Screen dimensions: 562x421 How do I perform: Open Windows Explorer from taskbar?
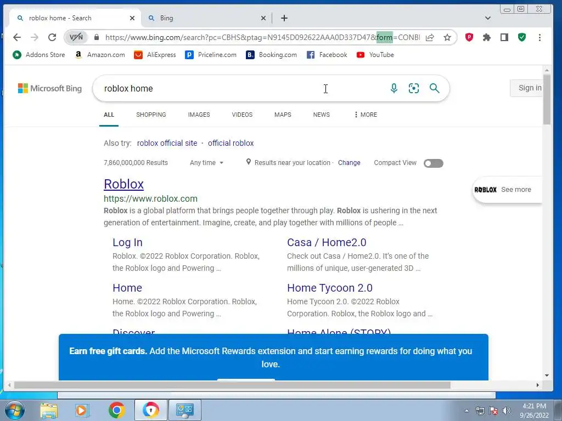click(49, 410)
